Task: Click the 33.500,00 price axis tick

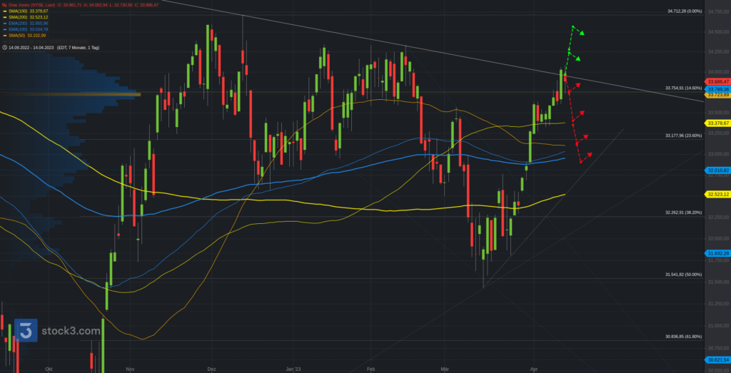Action: 718,113
